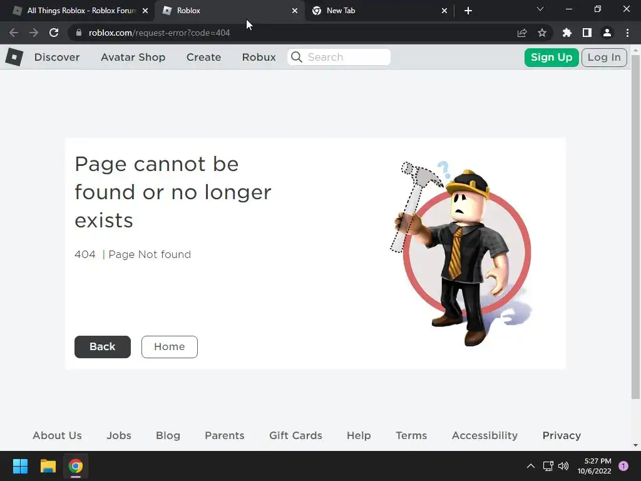Open the clock and date in the taskbar
This screenshot has height=481, width=641.
[x=595, y=466]
